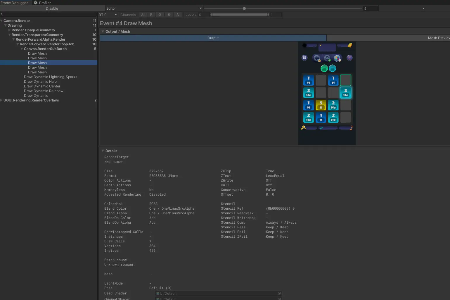Switch to the Mesh Preview tab

tap(438, 38)
